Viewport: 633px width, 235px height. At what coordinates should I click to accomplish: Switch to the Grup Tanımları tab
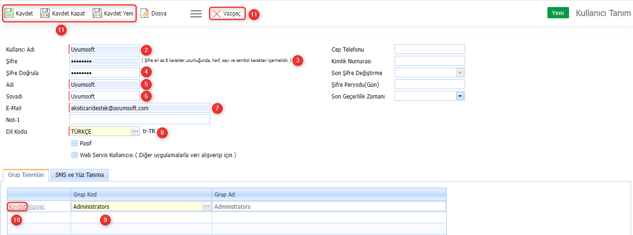(x=26, y=175)
